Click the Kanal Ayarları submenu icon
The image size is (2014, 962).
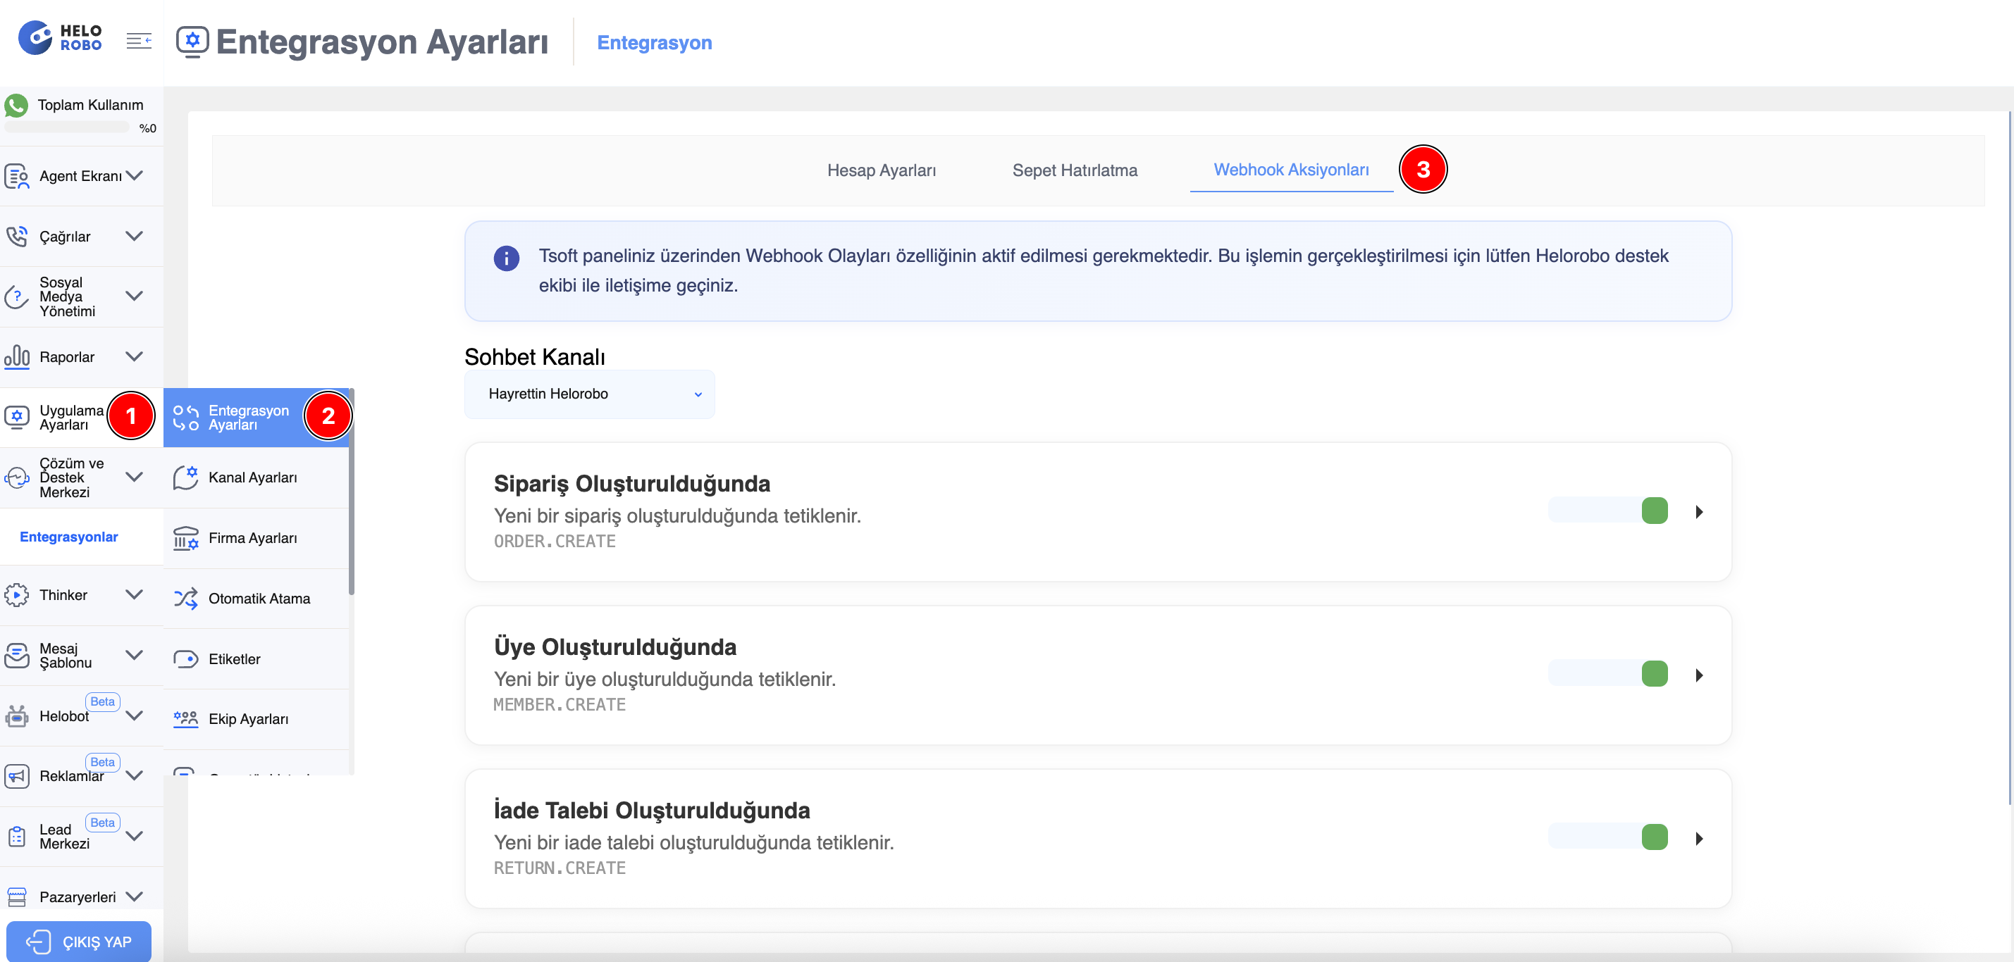tap(185, 477)
